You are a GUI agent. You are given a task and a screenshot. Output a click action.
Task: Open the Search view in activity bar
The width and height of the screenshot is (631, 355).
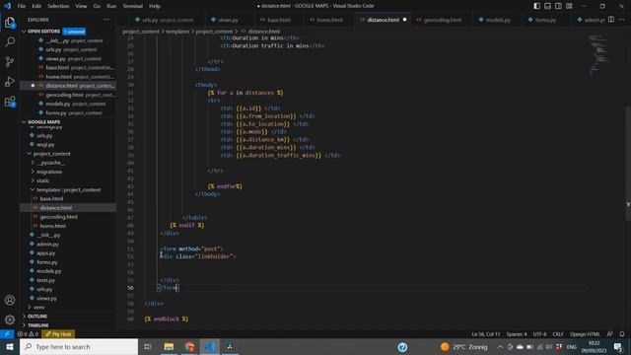click(x=10, y=41)
